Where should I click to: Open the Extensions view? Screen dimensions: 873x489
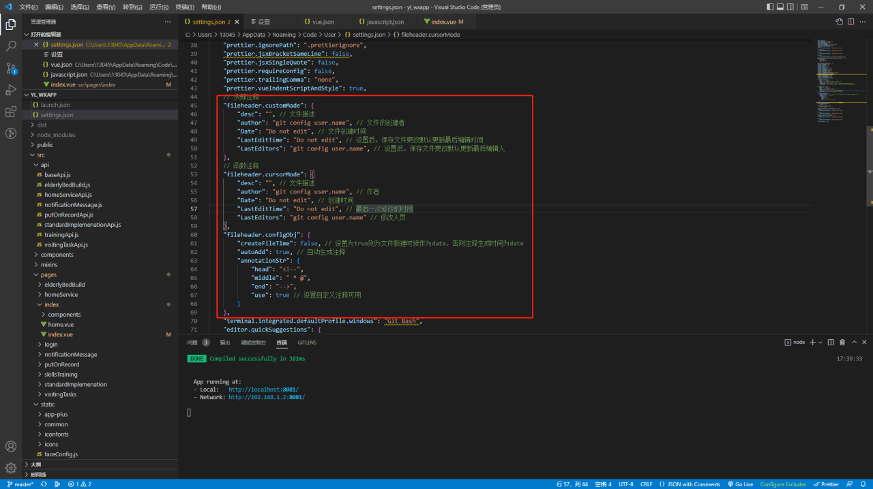(x=11, y=112)
